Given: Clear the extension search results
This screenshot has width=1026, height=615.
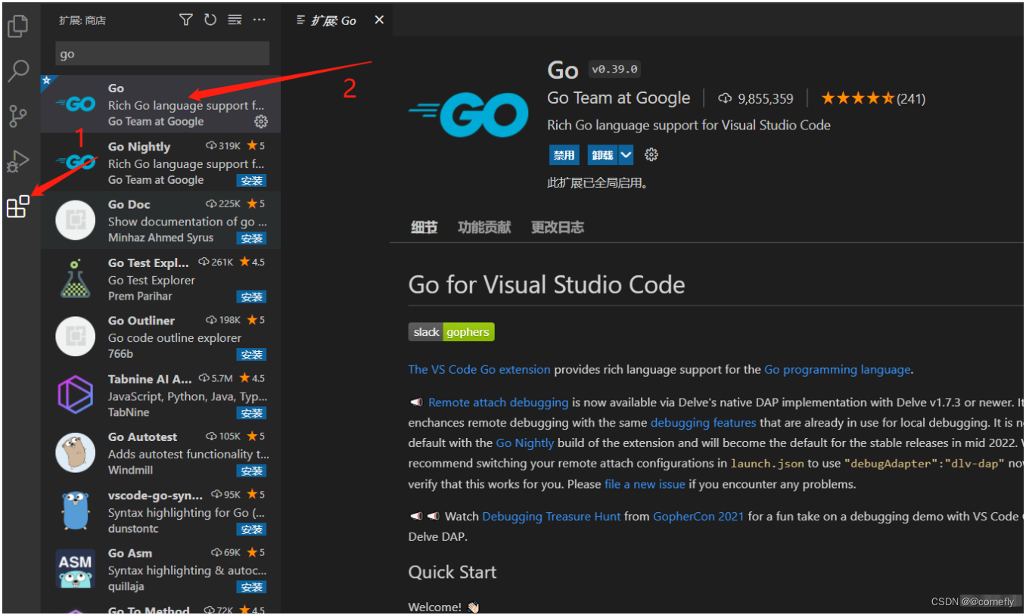Looking at the screenshot, I should [x=234, y=20].
